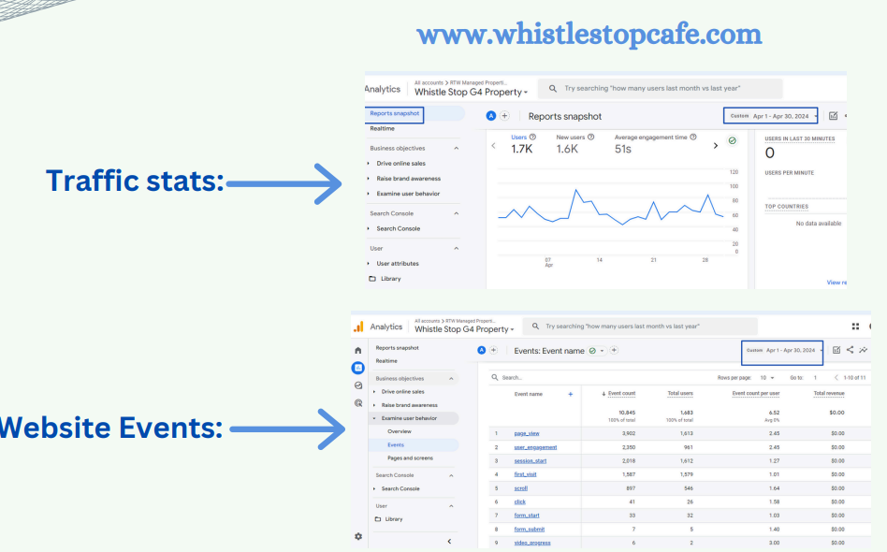Open Pages and screens report

point(410,458)
